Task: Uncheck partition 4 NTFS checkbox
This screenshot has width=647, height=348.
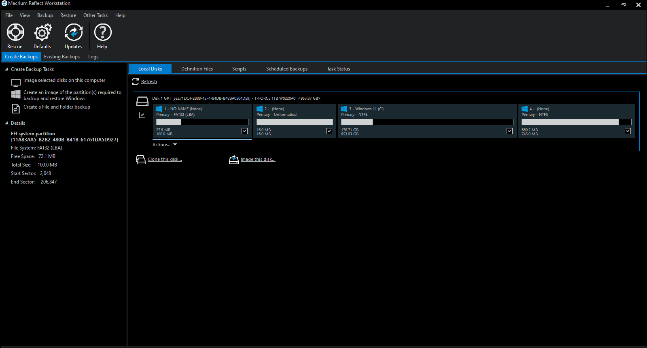Action: (x=628, y=131)
